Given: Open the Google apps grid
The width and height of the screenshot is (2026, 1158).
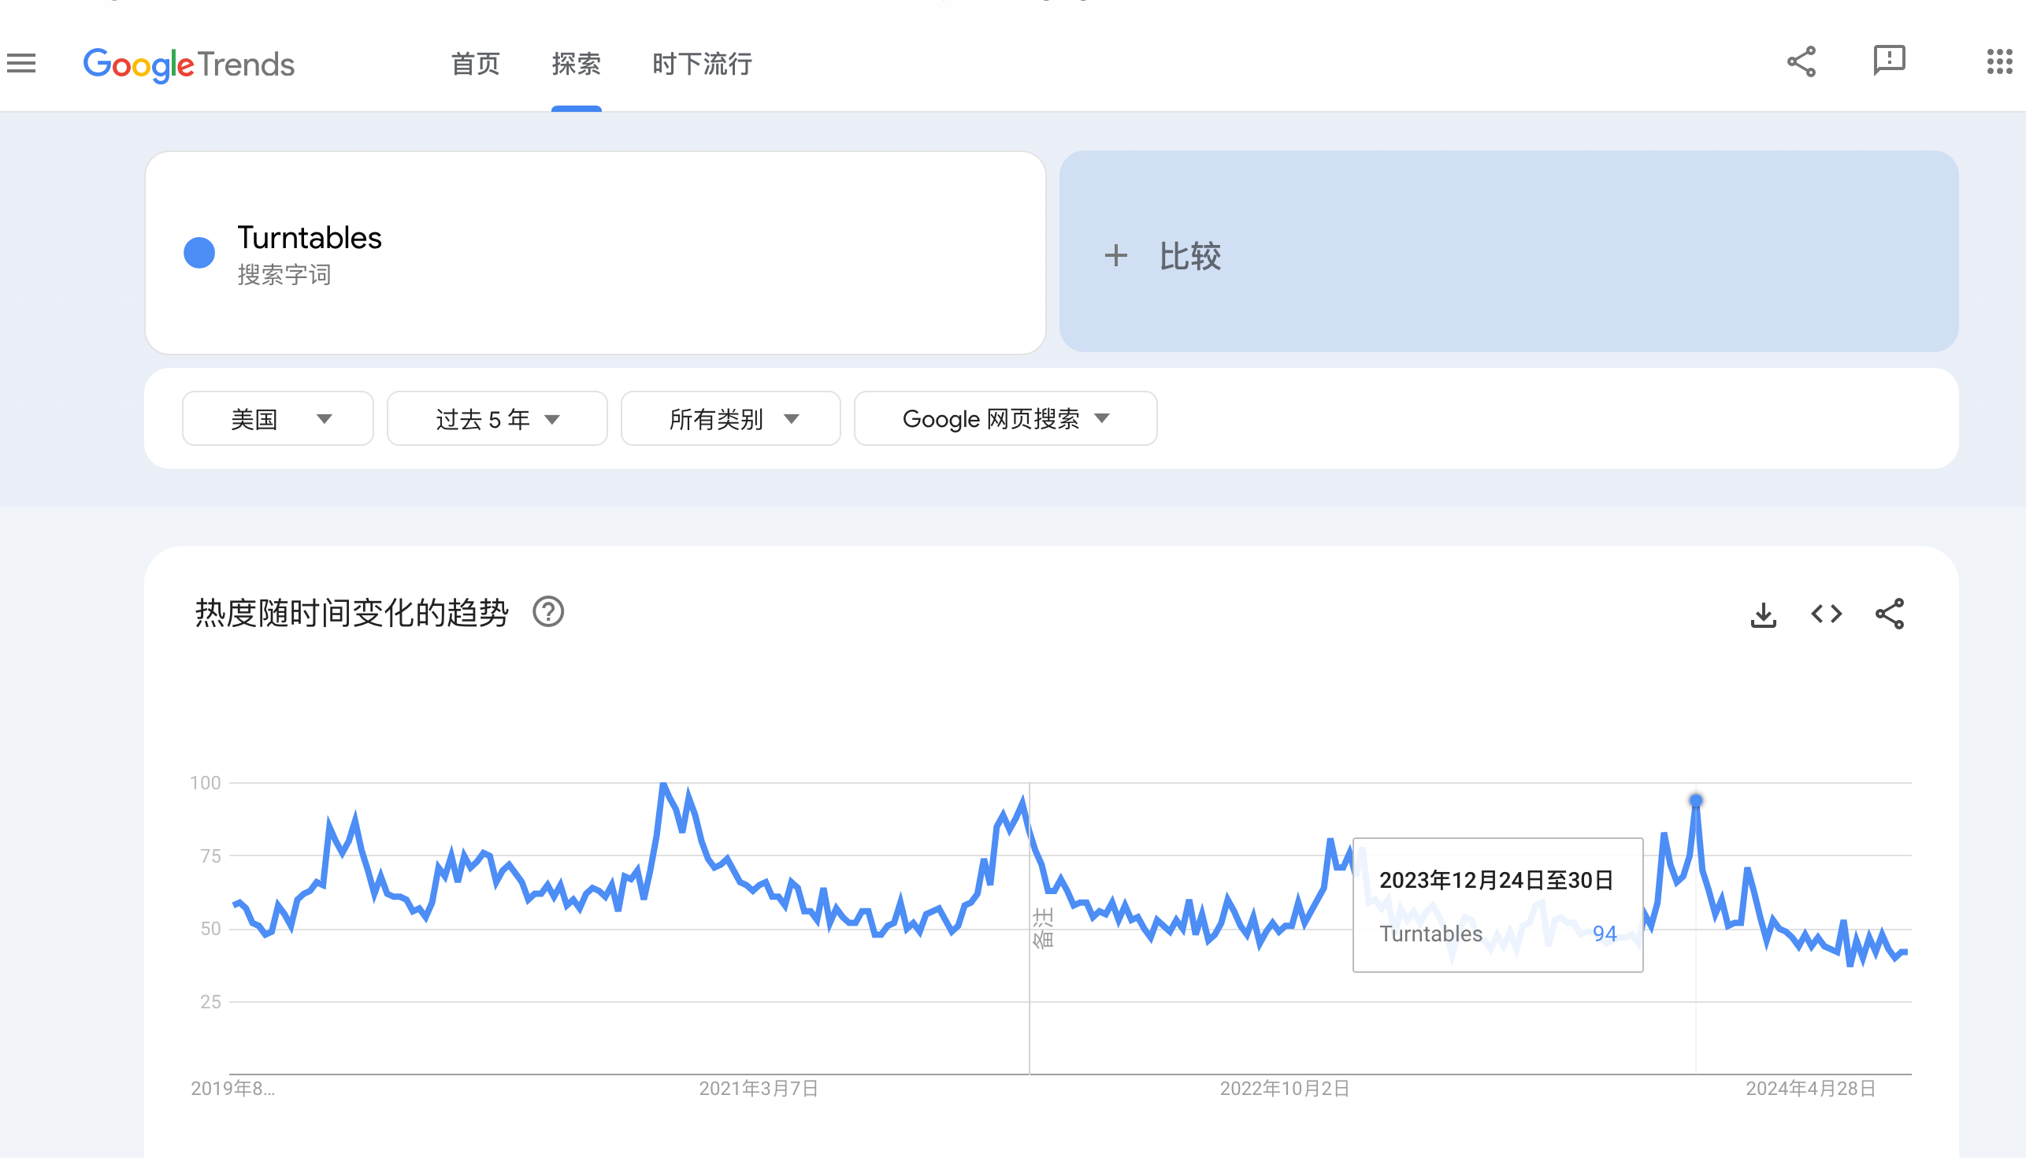Looking at the screenshot, I should [1999, 61].
